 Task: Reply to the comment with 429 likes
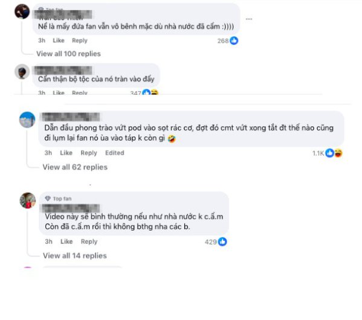(x=89, y=242)
